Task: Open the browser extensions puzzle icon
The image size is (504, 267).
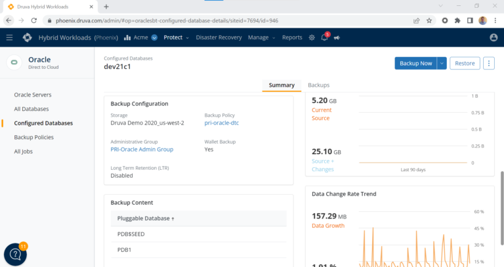Action: [x=457, y=20]
